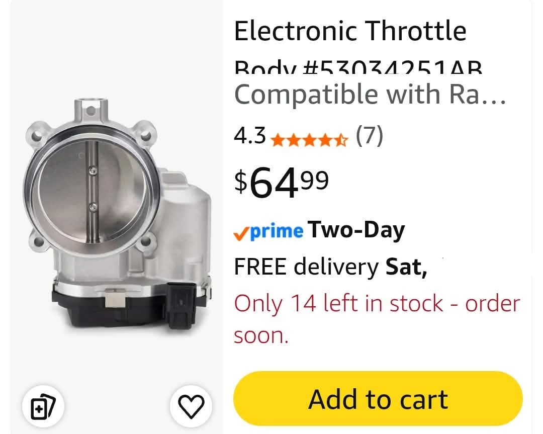Click the first orange star

[x=278, y=140]
